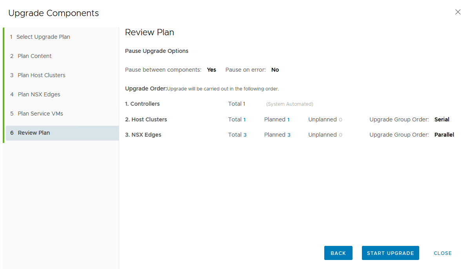Open Plan Service VMs step
Viewport: 467px width, 269px height.
click(x=40, y=114)
